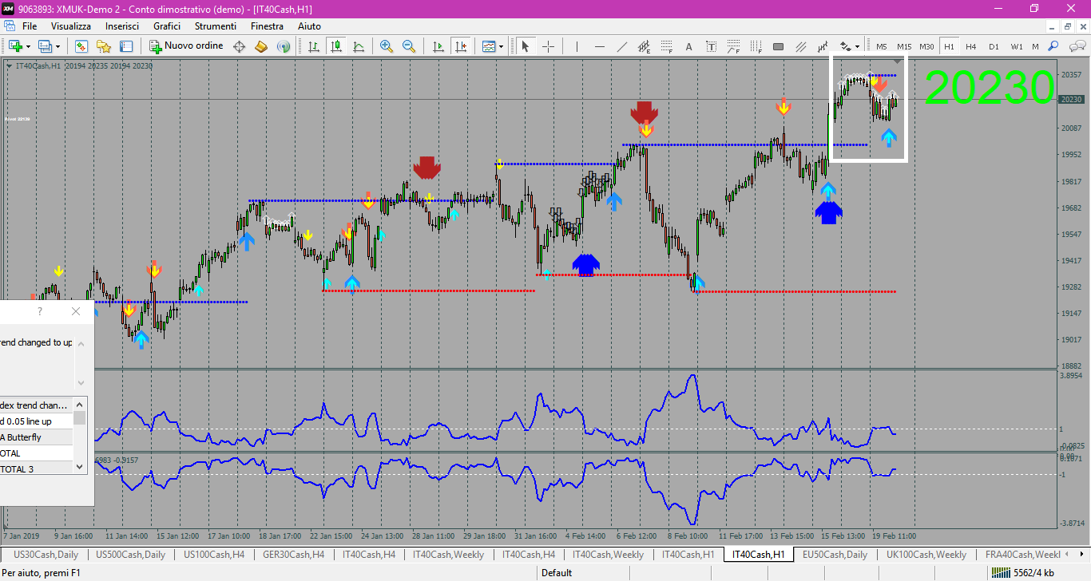Click the search magnifier icon

pos(1053,46)
